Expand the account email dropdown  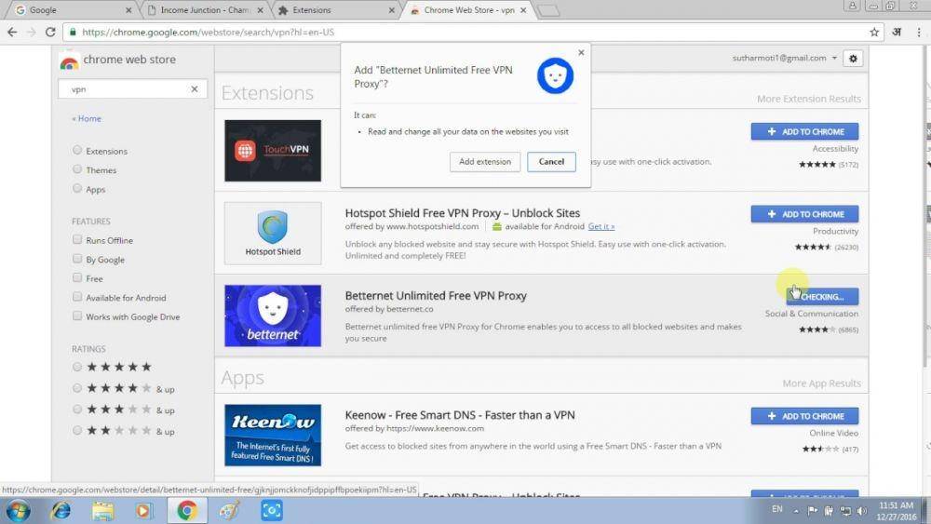click(834, 58)
